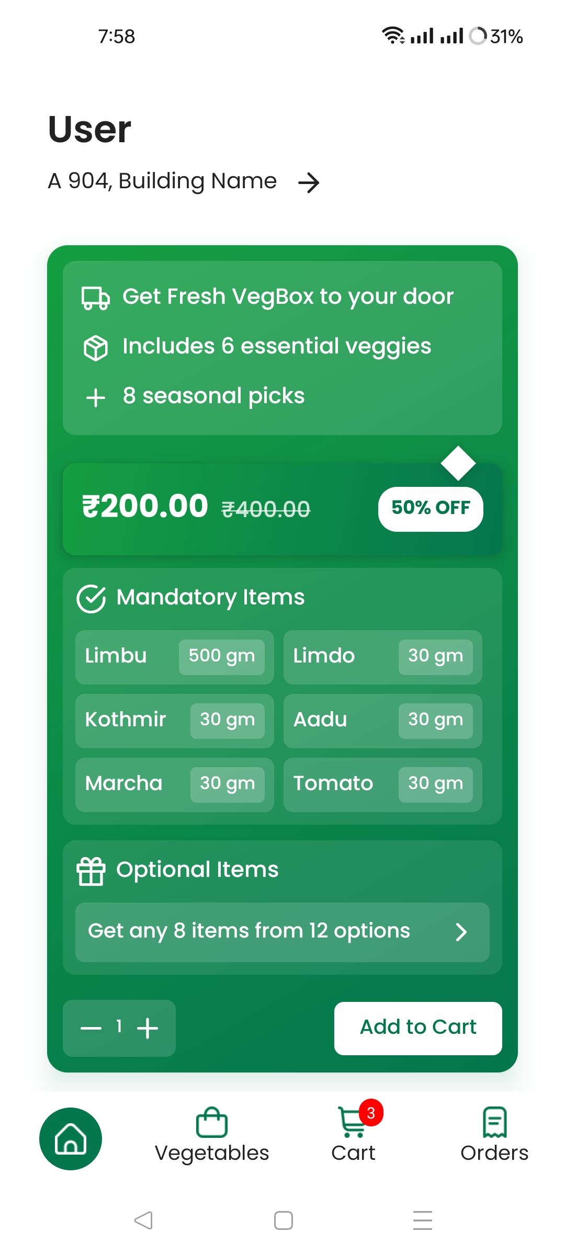Click the Add to Cart button
This screenshot has height=1255, width=565.
(418, 1028)
